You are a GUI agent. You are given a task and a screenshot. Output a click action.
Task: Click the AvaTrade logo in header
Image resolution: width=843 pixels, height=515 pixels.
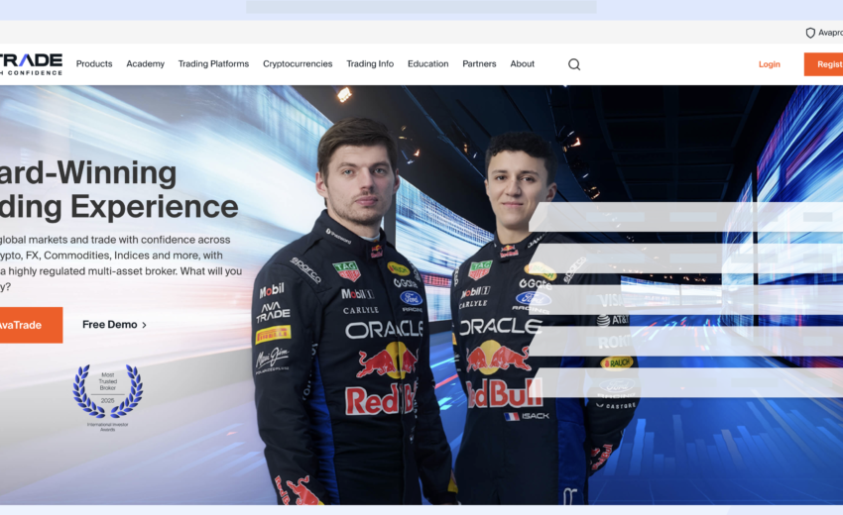coord(31,64)
